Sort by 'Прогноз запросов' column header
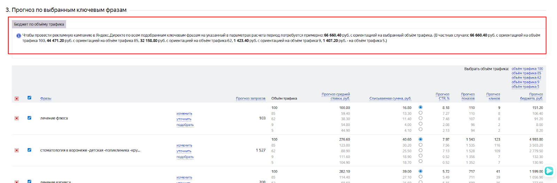The width and height of the screenshot is (557, 183). [x=250, y=99]
